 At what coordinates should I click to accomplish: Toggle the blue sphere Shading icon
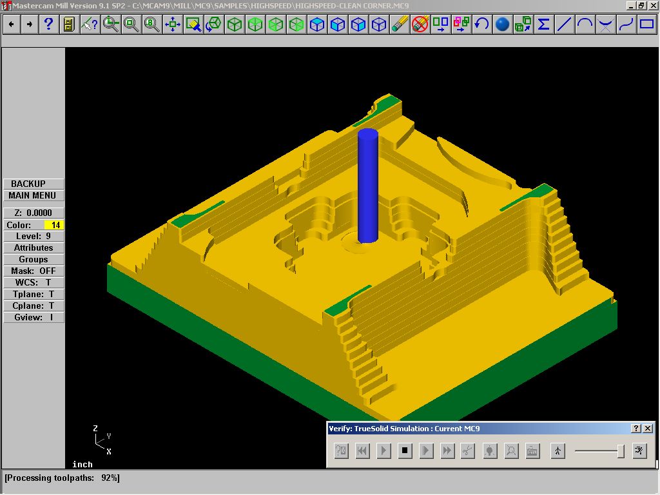(x=502, y=24)
